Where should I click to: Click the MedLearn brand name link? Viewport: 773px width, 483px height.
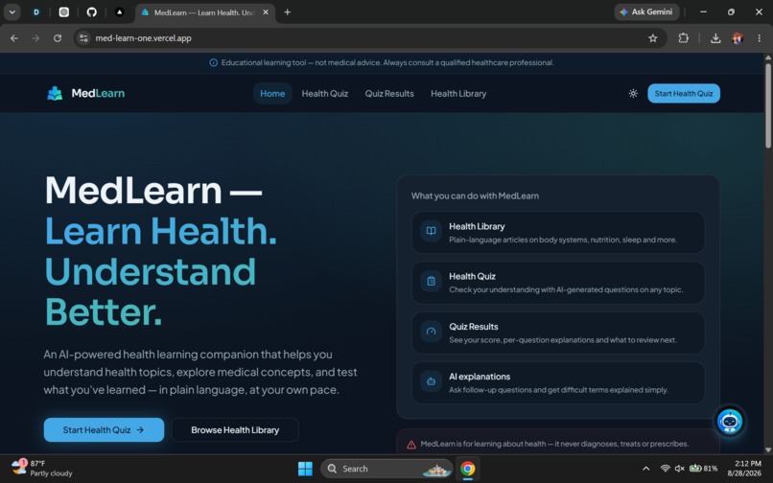(x=98, y=93)
